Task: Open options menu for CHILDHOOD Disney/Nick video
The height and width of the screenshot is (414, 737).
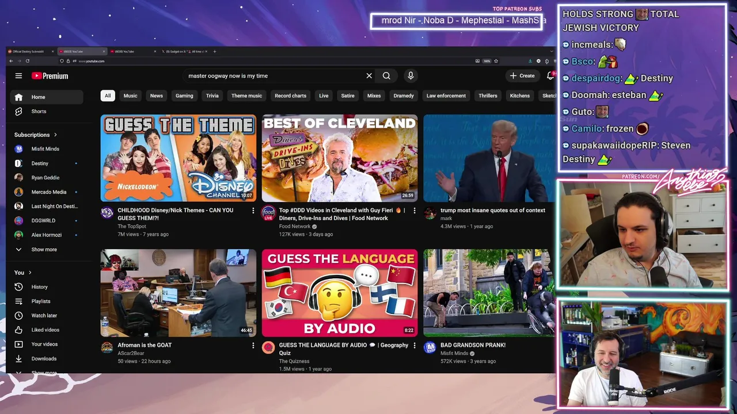Action: 253,211
